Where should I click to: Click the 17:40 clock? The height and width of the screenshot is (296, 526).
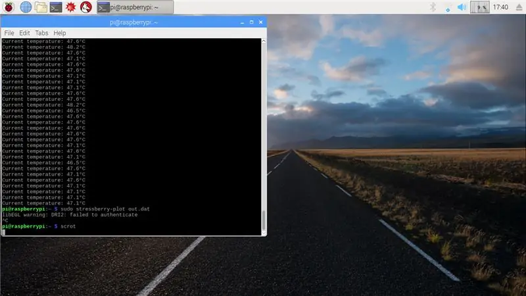coord(500,7)
